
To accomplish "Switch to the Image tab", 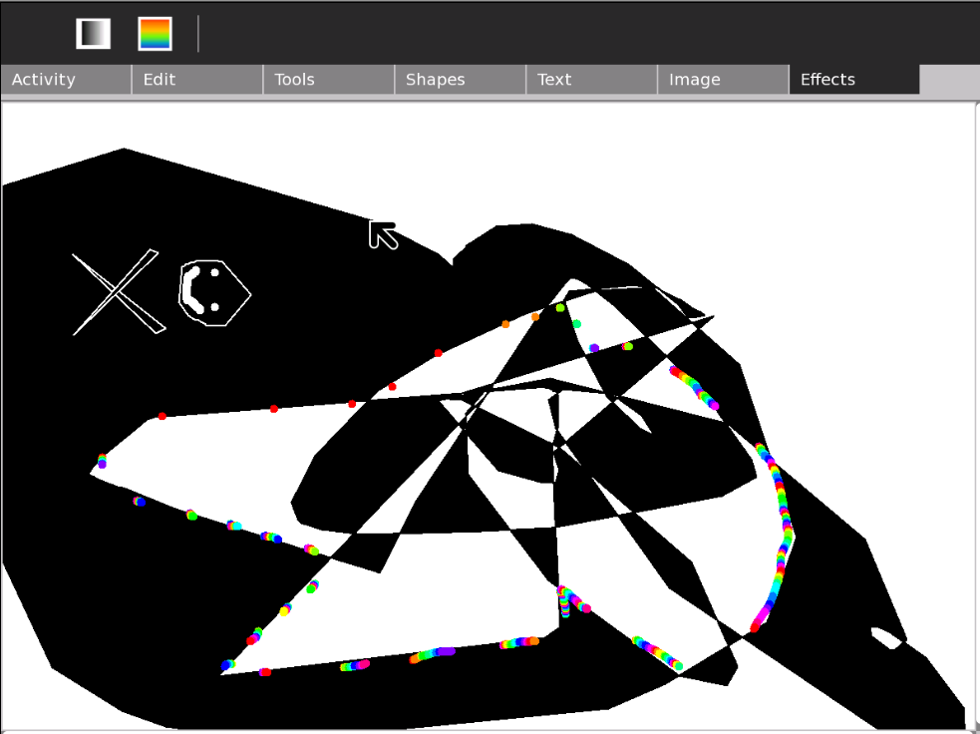I will point(724,80).
